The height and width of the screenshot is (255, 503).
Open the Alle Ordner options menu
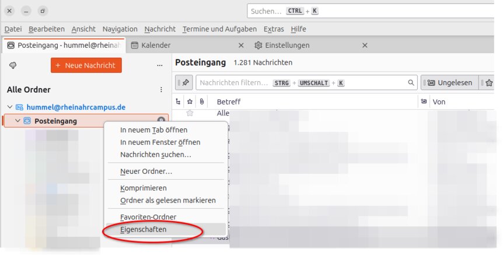click(x=161, y=90)
